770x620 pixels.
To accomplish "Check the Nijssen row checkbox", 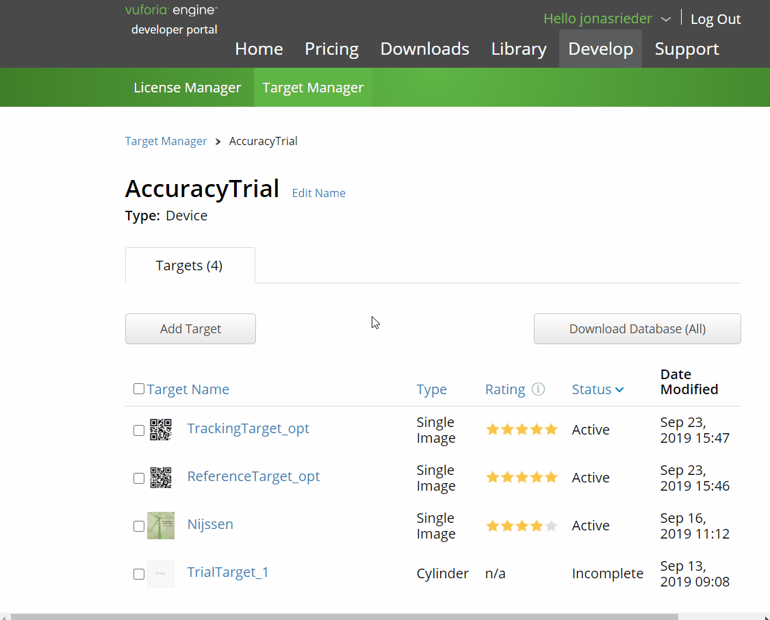I will pos(139,526).
